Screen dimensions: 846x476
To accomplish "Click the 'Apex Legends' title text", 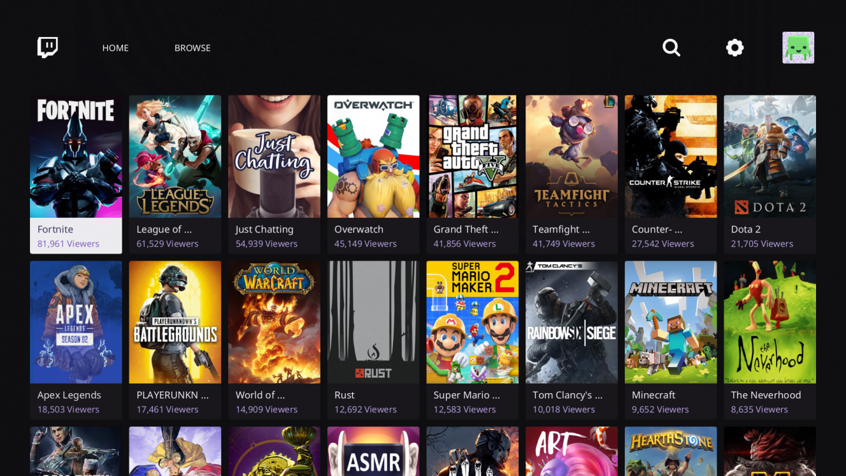I will pyautogui.click(x=69, y=395).
